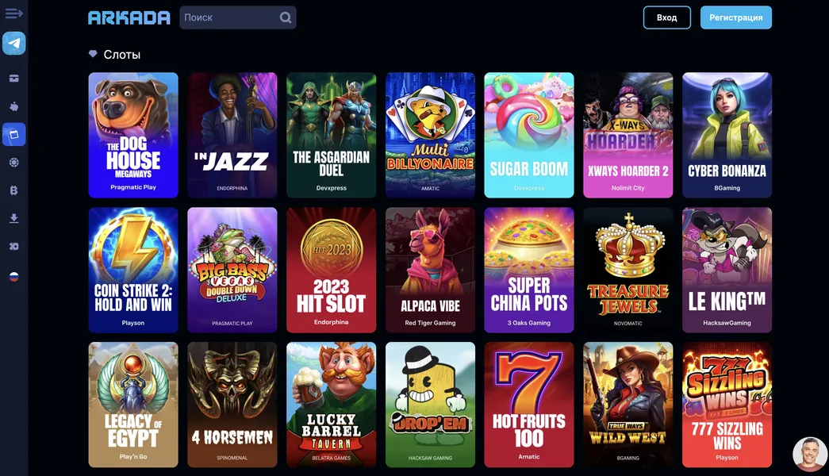The height and width of the screenshot is (476, 829).
Task: Click the Вход login button
Action: click(x=666, y=17)
